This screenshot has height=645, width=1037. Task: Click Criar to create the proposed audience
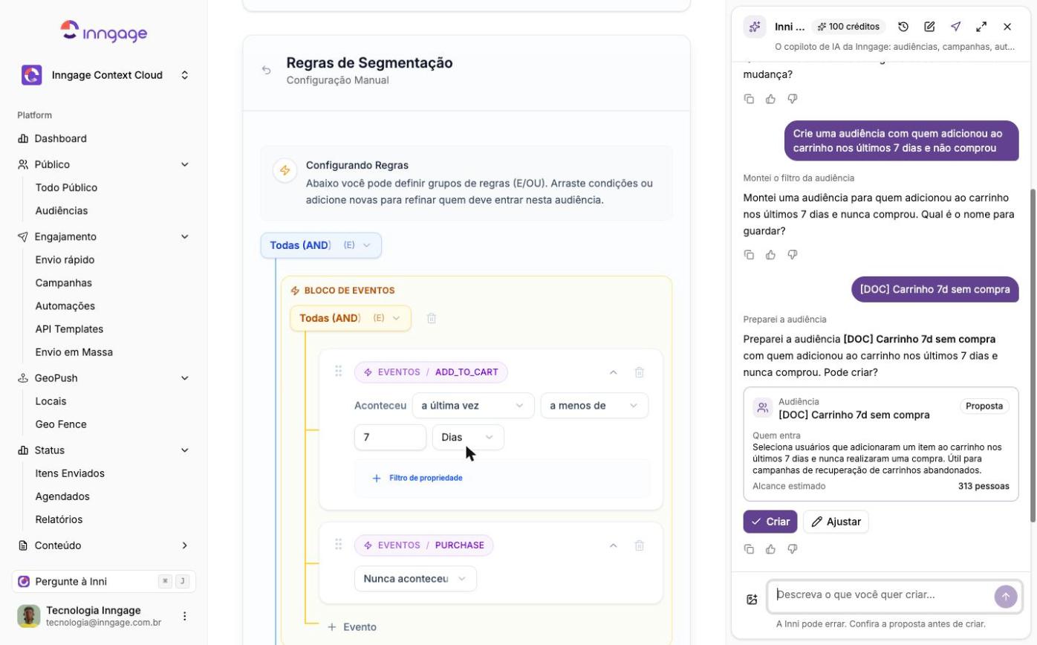770,522
